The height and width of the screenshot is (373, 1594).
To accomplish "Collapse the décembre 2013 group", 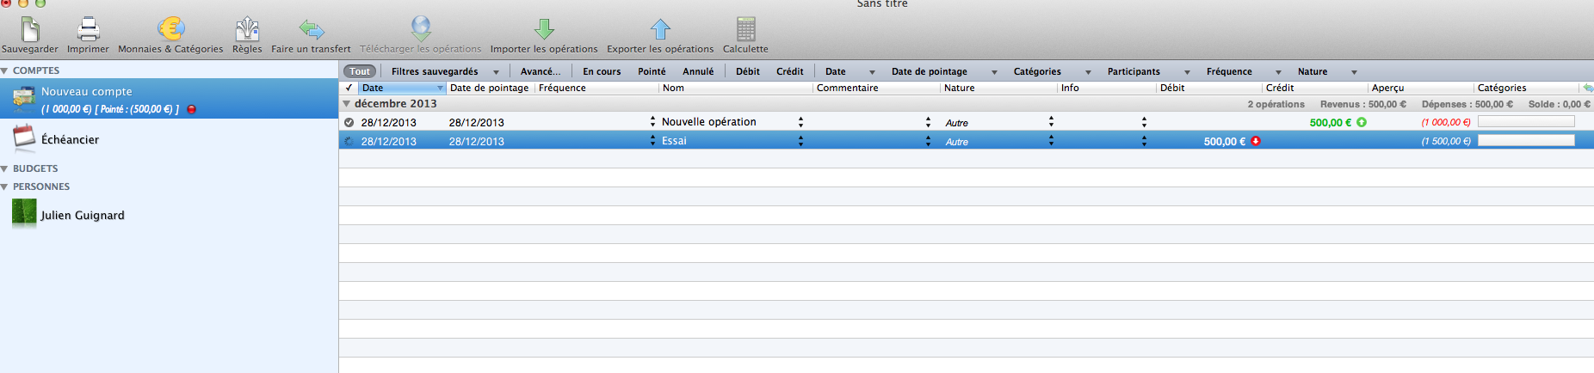I will click(x=347, y=103).
